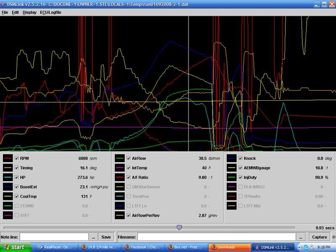Click the cyan HP trace color swatch
This screenshot has height=252, width=336.
(x=8, y=177)
